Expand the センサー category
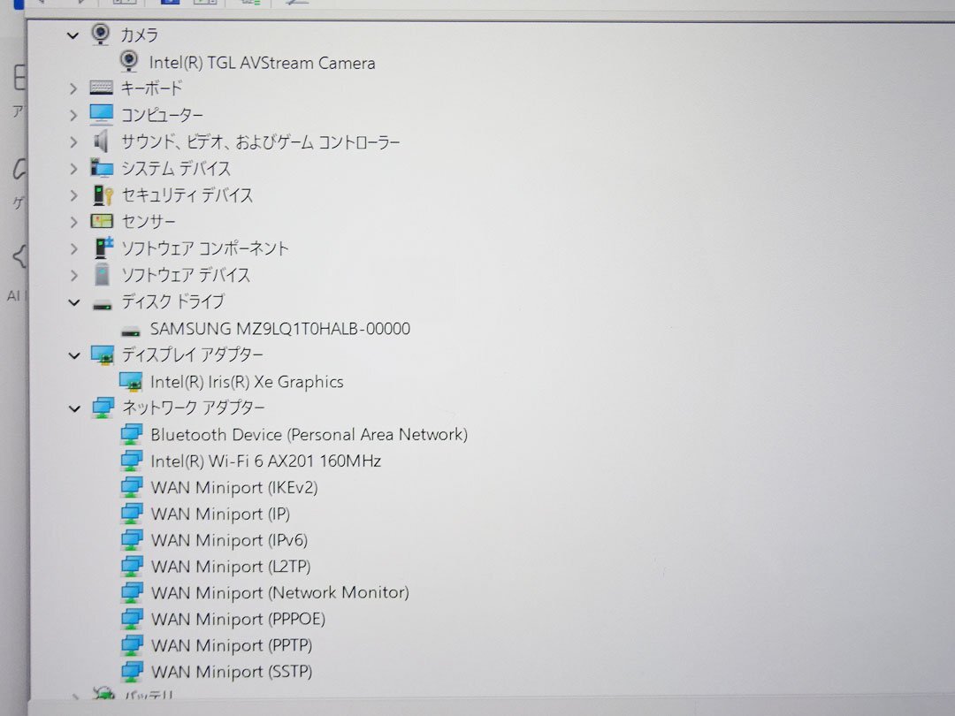This screenshot has height=716, width=955. pyautogui.click(x=73, y=222)
